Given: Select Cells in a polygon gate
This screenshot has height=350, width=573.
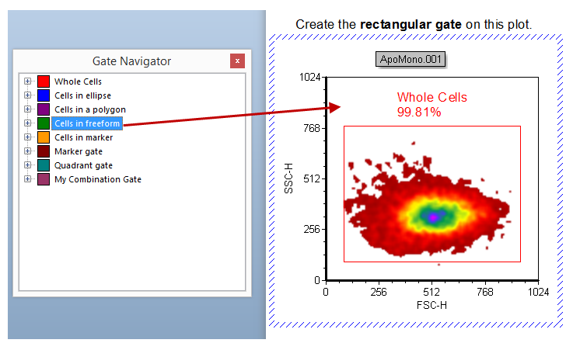Looking at the screenshot, I should 89,109.
